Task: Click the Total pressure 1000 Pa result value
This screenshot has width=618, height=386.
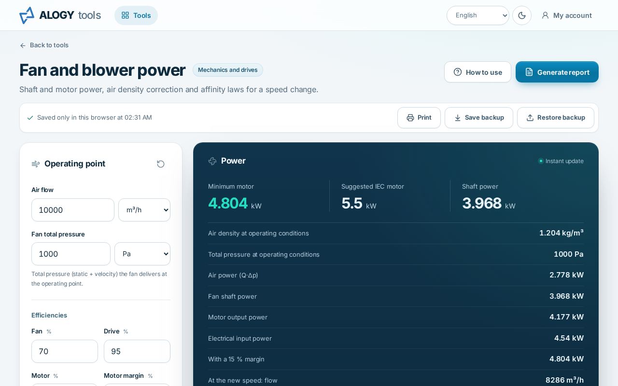Action: (x=569, y=254)
